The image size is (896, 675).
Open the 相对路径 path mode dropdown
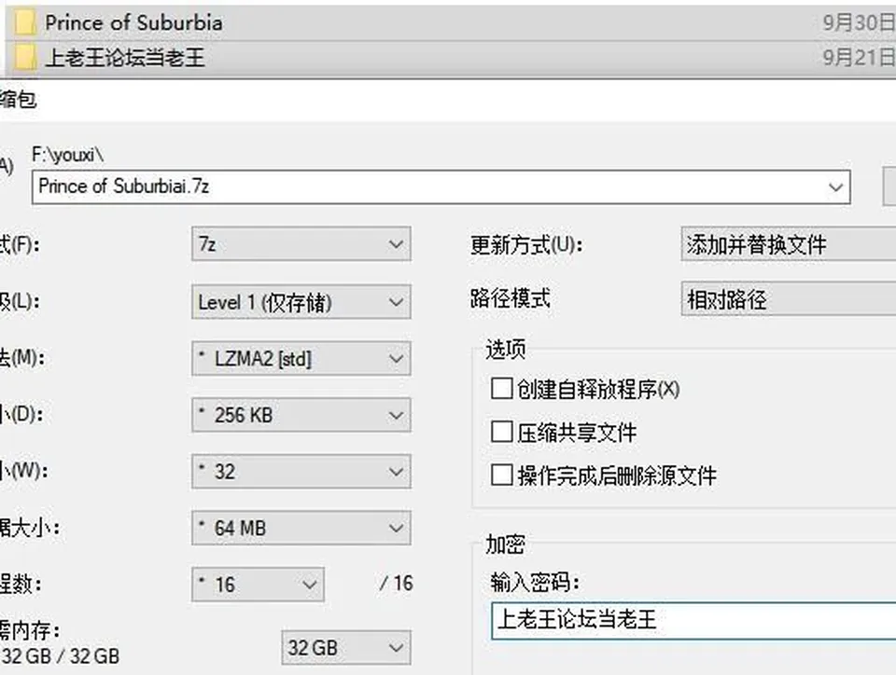coord(789,298)
